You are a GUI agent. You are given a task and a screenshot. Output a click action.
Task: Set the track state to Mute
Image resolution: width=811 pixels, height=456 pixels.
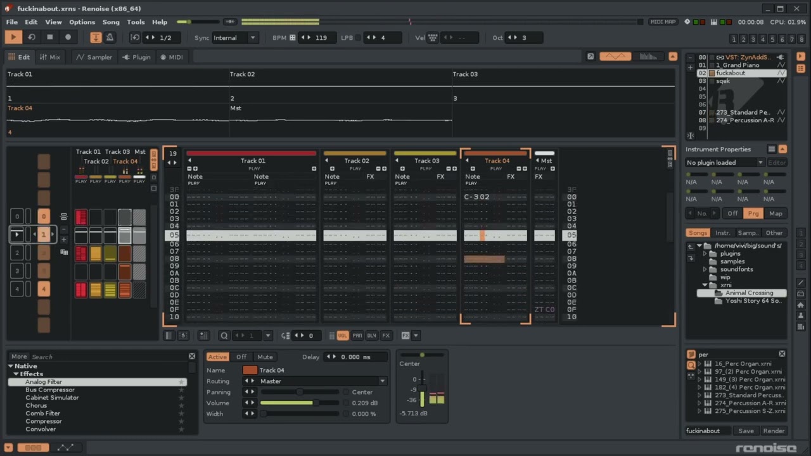coord(265,357)
